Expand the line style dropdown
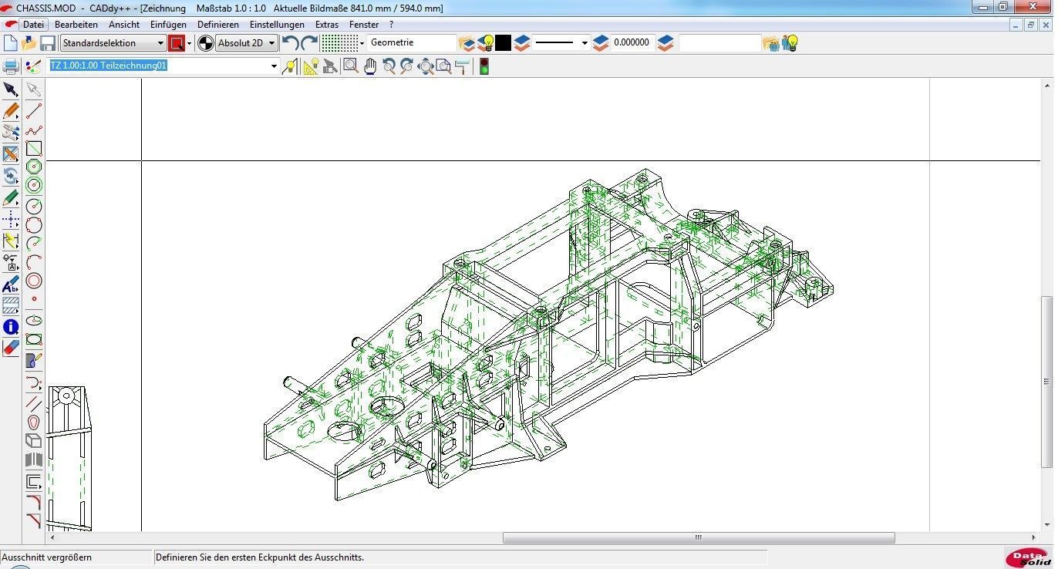The height and width of the screenshot is (569, 1058). [x=585, y=43]
